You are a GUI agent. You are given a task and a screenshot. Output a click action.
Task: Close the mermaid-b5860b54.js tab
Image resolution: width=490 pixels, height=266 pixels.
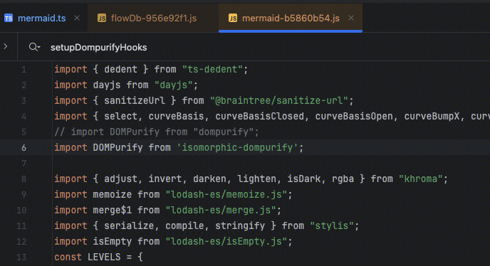click(x=351, y=18)
